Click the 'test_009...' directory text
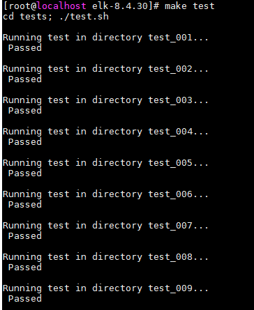Viewport: 254px width, 310px height. 178,288
